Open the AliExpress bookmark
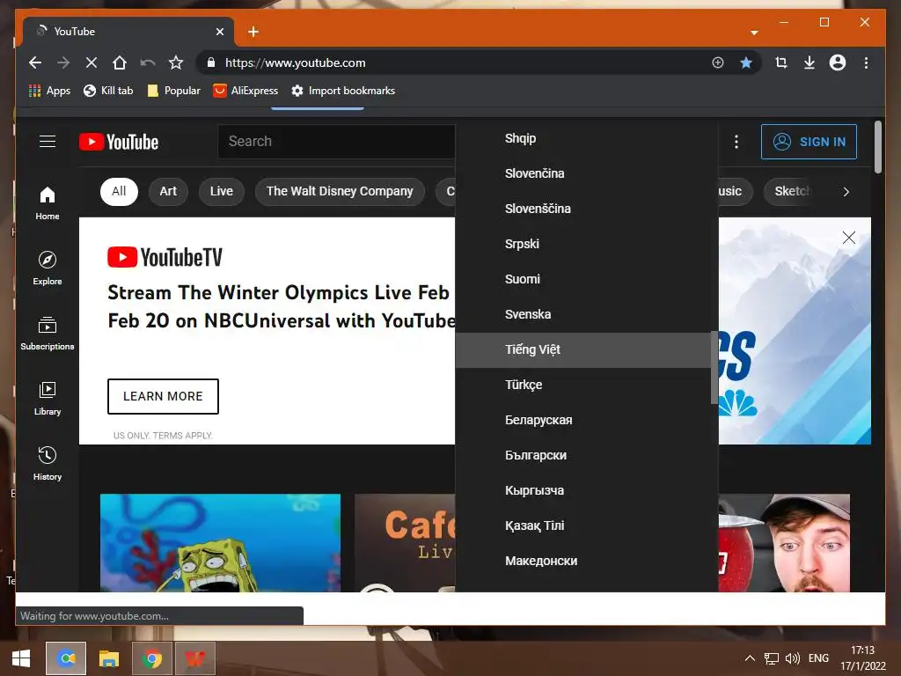Viewport: 901px width, 676px height. (245, 91)
